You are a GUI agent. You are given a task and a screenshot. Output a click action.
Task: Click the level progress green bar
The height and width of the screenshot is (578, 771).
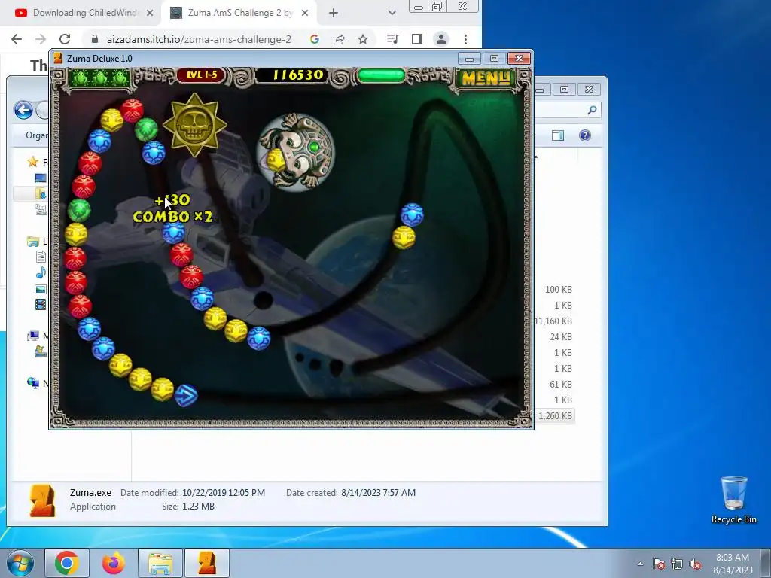tap(382, 75)
